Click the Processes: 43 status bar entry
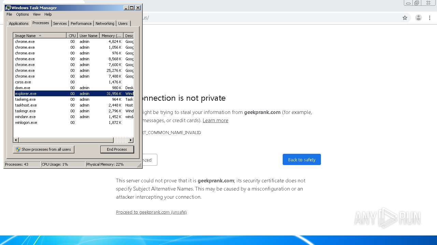The image size is (437, 245). [x=22, y=164]
